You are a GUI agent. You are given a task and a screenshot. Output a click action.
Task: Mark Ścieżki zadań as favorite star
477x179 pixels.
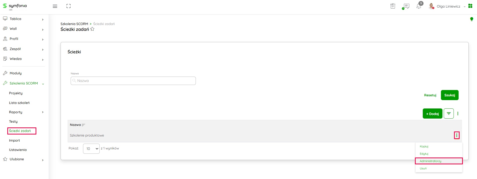[x=92, y=29]
